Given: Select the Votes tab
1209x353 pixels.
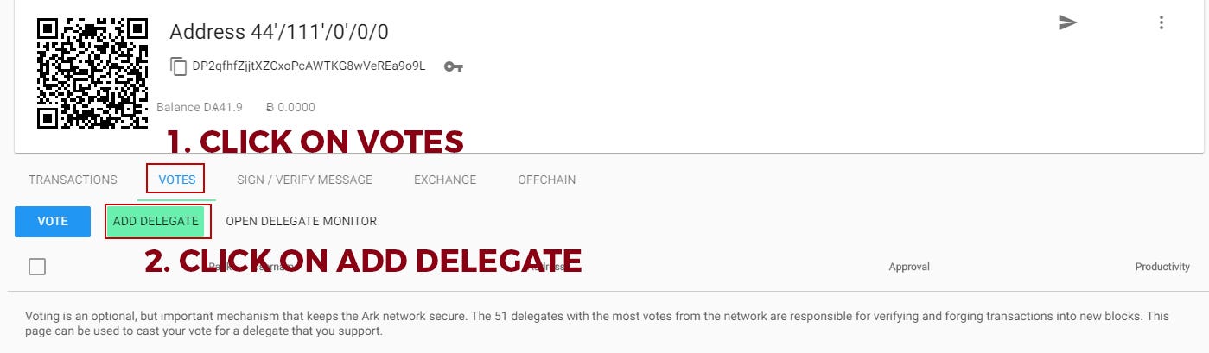Looking at the screenshot, I should 176,180.
